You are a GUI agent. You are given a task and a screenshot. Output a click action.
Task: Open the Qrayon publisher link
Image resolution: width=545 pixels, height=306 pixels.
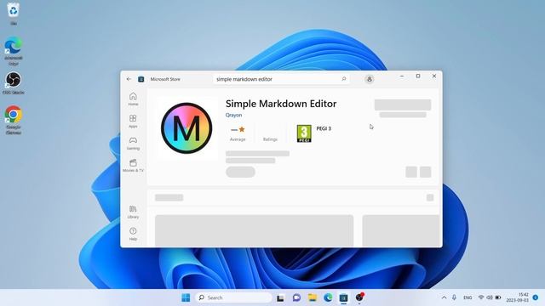pyautogui.click(x=233, y=115)
